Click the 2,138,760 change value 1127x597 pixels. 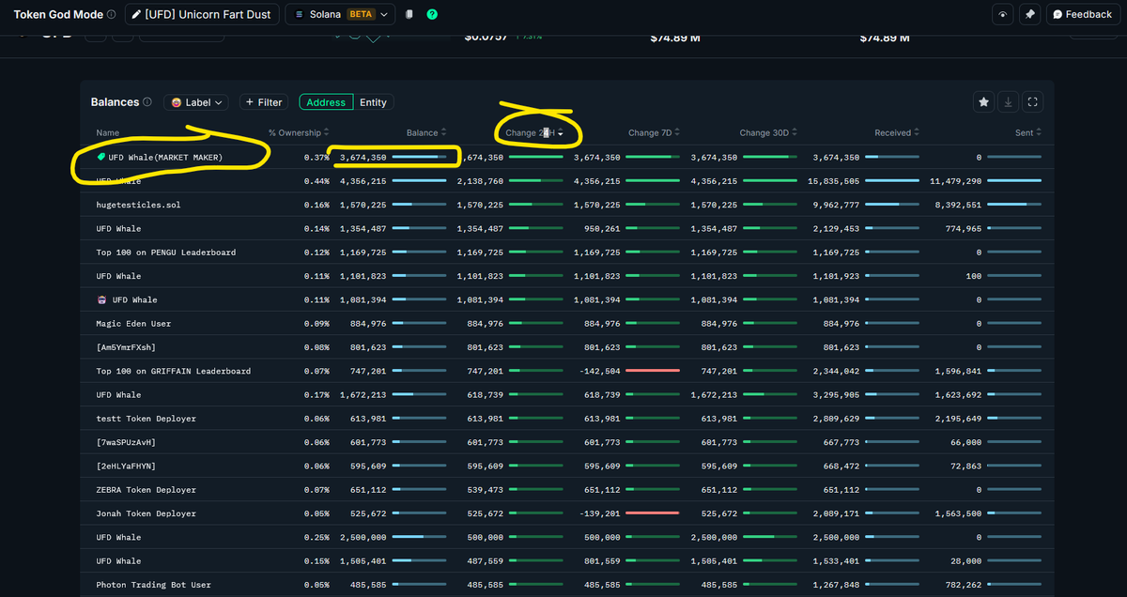tap(481, 181)
